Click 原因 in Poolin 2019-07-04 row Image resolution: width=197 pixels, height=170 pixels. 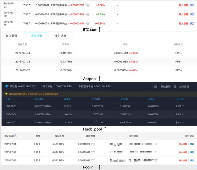point(192,144)
